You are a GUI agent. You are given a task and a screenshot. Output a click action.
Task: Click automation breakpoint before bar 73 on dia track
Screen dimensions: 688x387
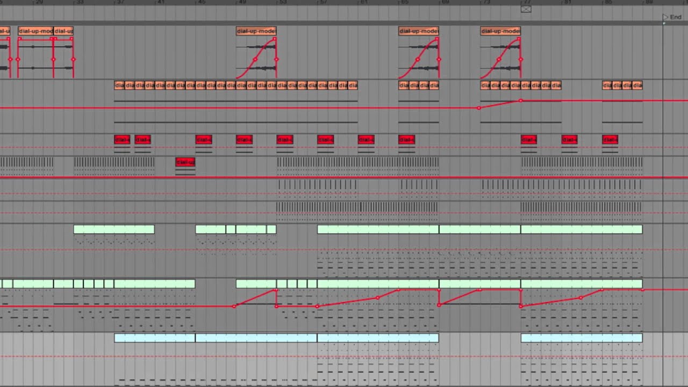(479, 108)
